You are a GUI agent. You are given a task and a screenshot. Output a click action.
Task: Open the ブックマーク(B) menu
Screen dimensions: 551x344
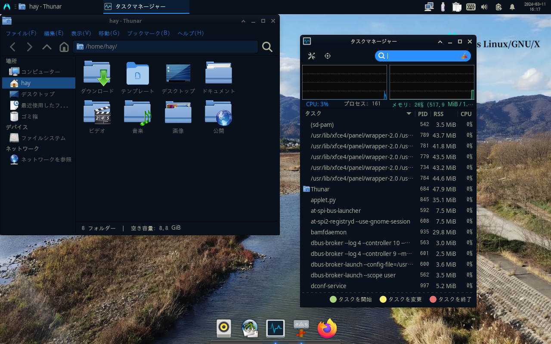point(149,33)
